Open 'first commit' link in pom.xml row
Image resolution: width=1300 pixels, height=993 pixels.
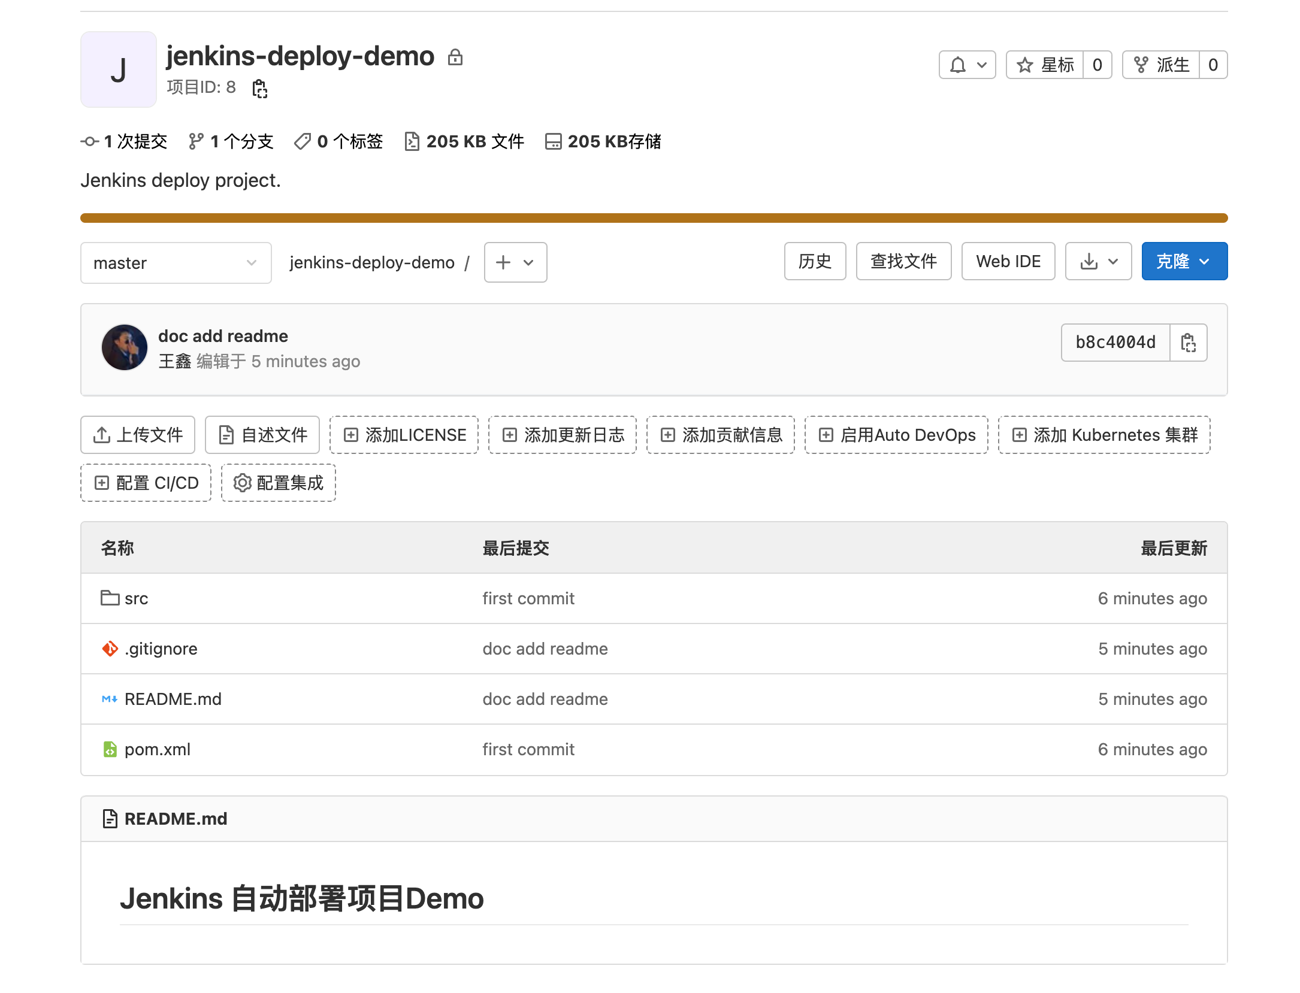pyautogui.click(x=528, y=749)
